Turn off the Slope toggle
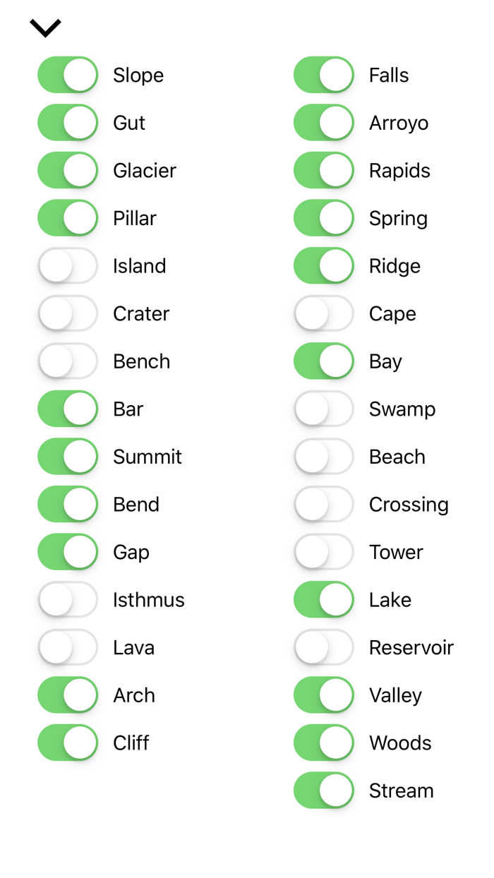 tap(68, 75)
